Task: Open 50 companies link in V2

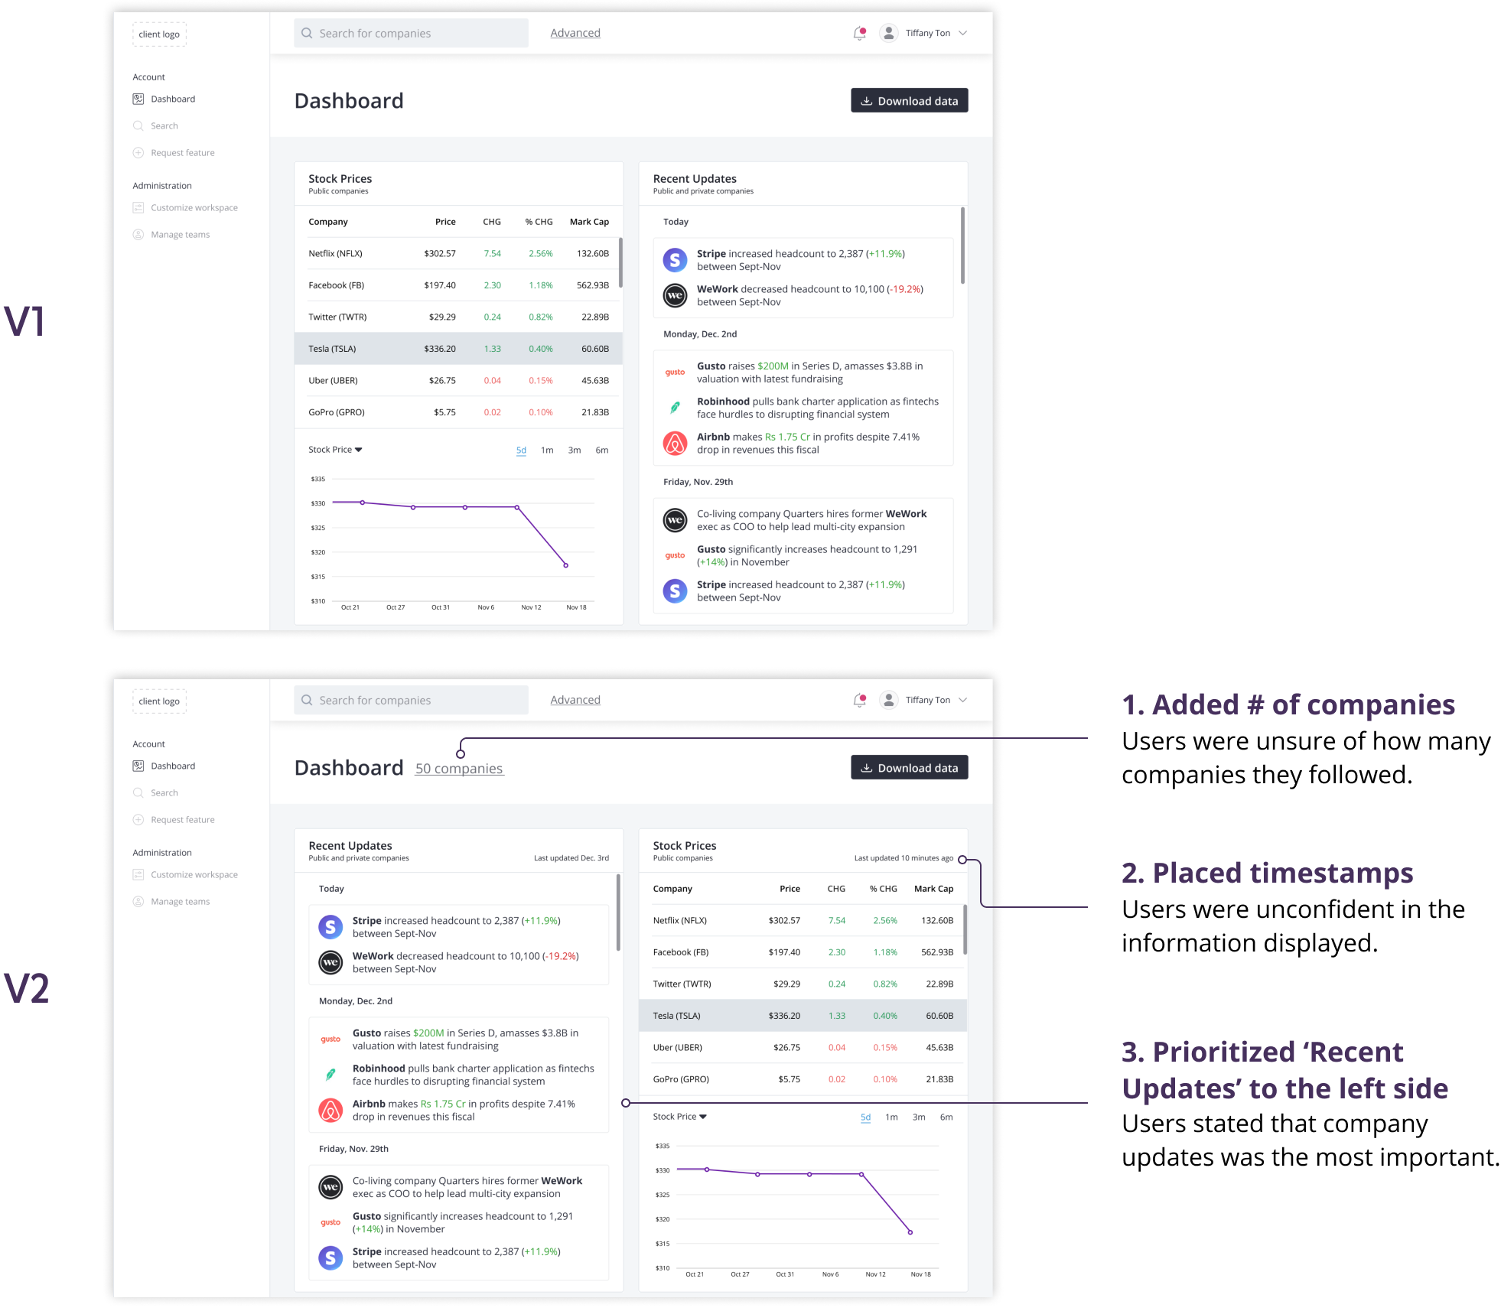Action: click(459, 769)
